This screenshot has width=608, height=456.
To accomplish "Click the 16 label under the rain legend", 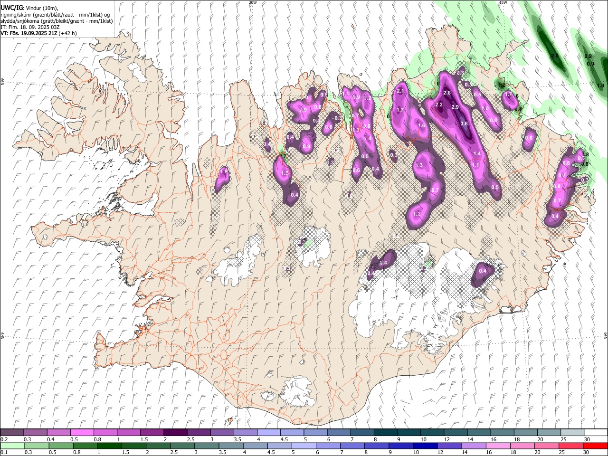I will point(488,452).
